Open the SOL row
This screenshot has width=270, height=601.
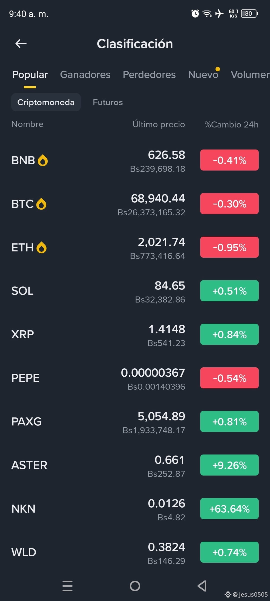click(x=135, y=291)
